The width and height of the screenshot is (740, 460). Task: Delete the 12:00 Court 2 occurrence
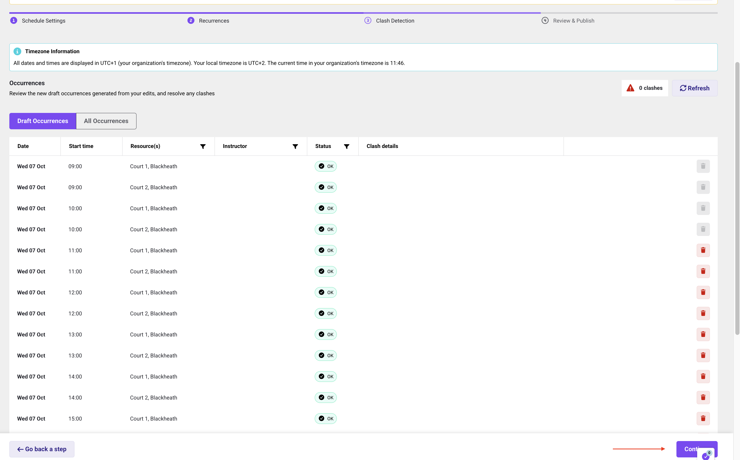pyautogui.click(x=703, y=313)
